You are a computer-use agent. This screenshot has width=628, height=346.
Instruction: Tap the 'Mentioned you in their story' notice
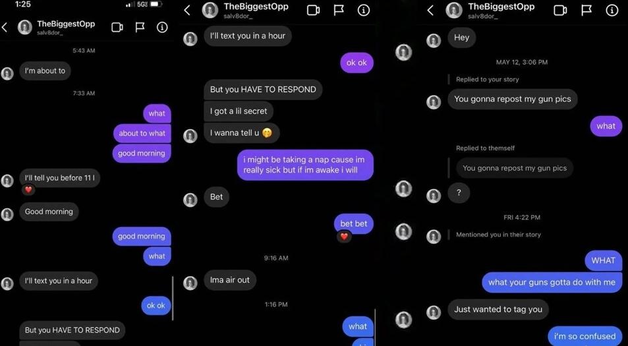pos(498,235)
